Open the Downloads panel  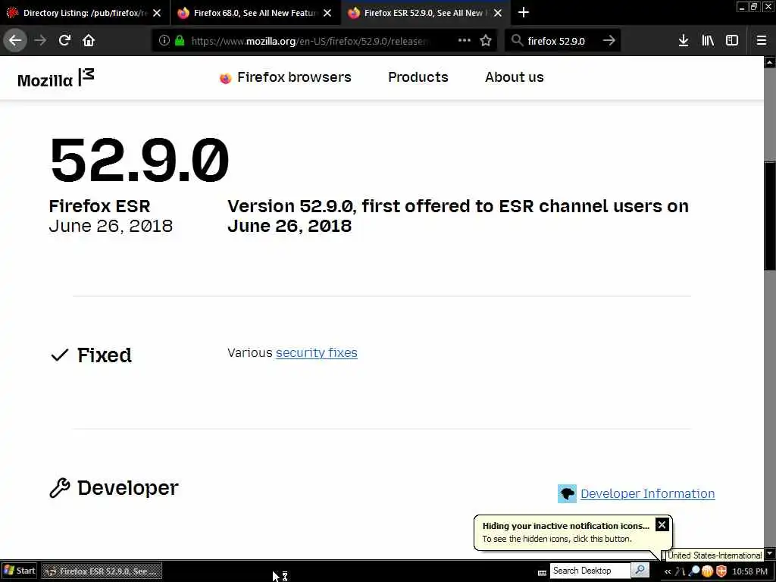click(684, 41)
